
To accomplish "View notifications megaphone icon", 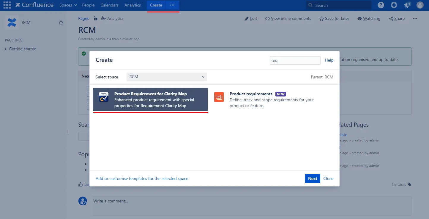I will pos(407,5).
